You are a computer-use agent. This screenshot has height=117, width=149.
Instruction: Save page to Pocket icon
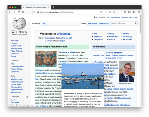pos(110,12)
